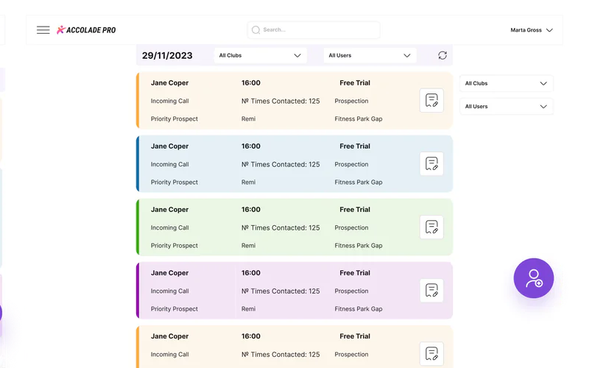Open note editor on purple Jane Coper card

click(431, 291)
